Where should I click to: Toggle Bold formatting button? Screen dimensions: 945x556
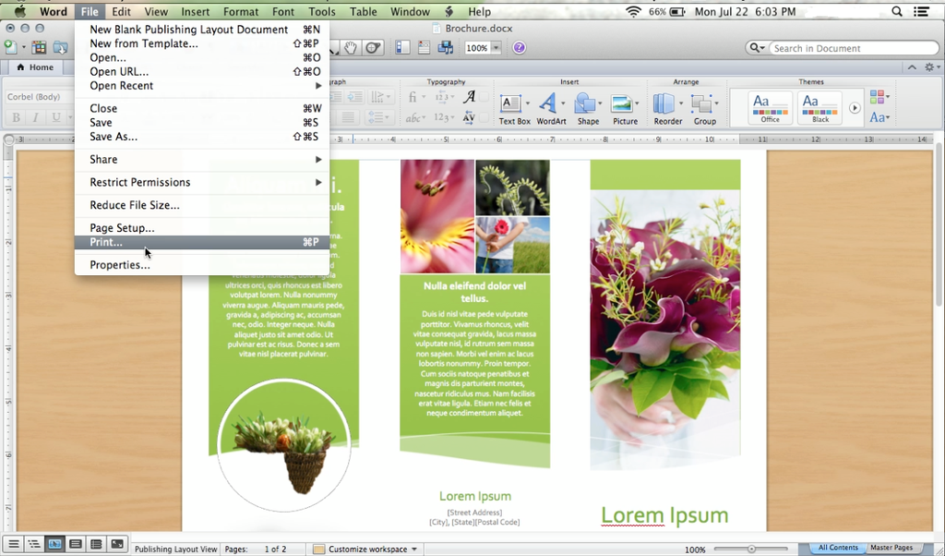pos(17,117)
